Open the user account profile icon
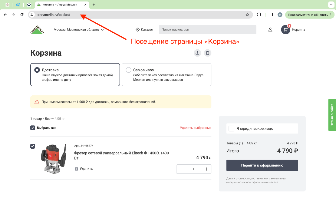 (270, 29)
